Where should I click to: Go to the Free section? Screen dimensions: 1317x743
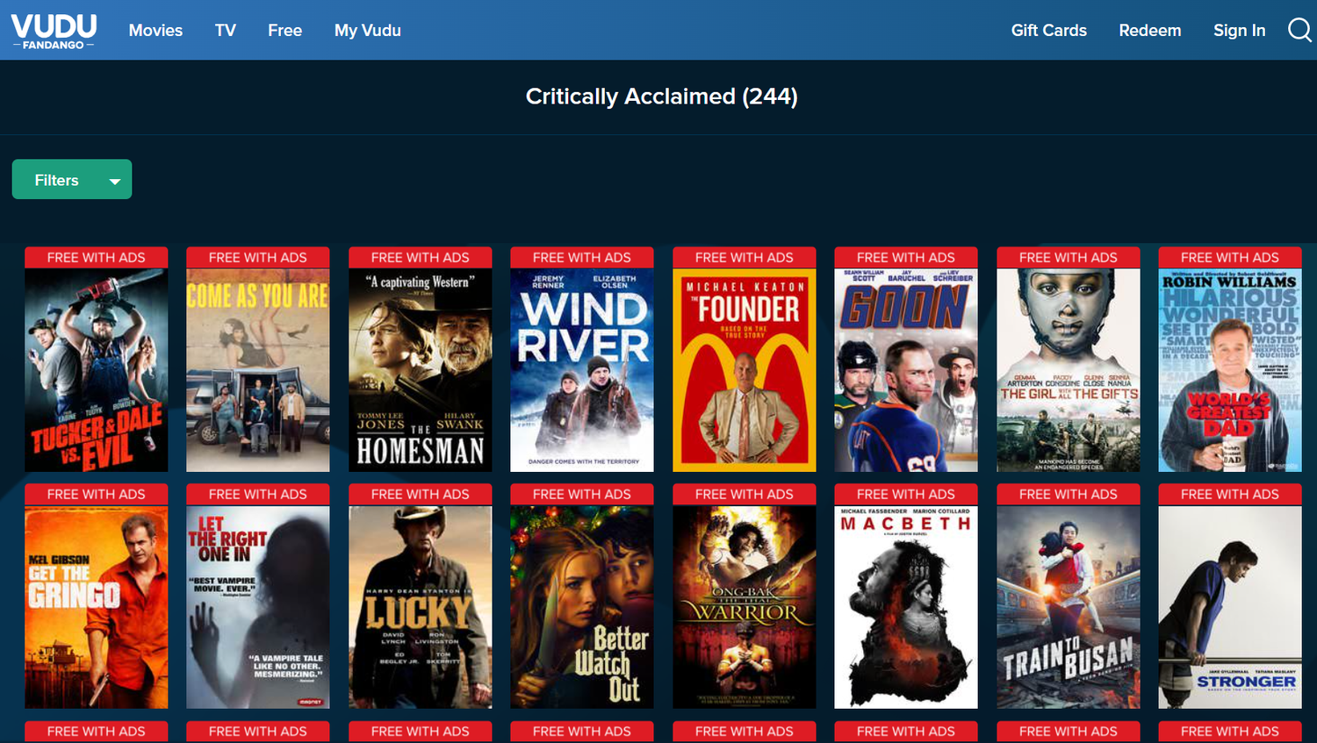pos(284,31)
